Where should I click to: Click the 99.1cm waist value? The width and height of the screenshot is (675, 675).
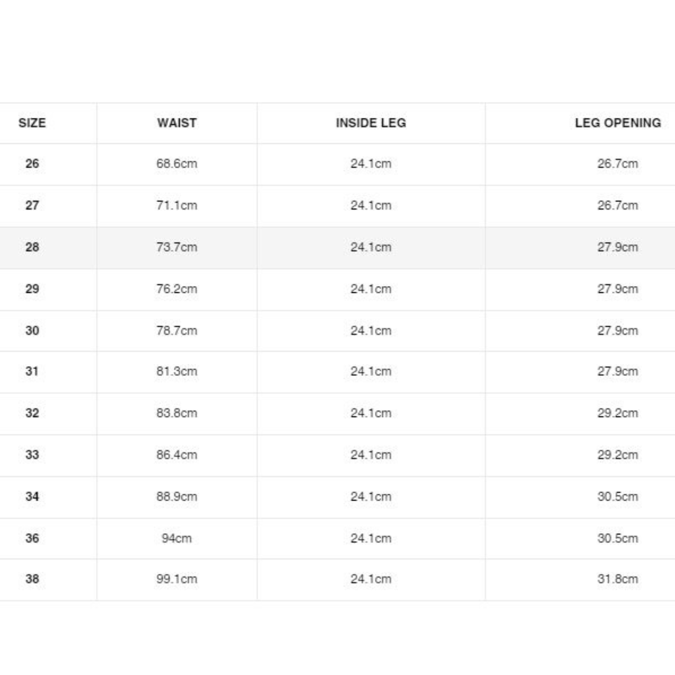tap(177, 579)
